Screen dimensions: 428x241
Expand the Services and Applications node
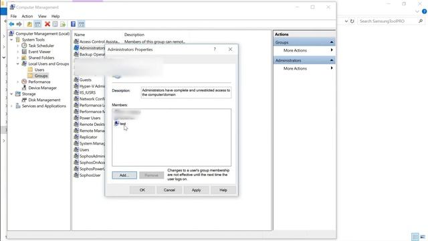[11, 106]
